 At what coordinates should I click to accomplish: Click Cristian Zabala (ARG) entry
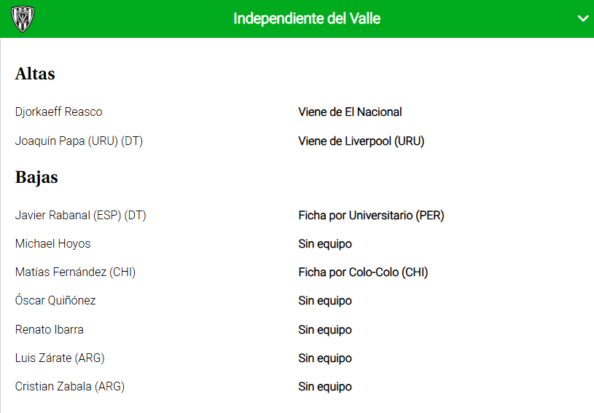pyautogui.click(x=70, y=387)
